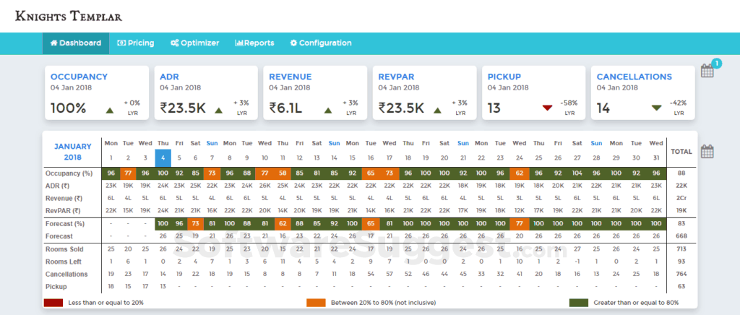Image resolution: width=740 pixels, height=315 pixels.
Task: Open the Optimizer menu
Action: click(x=194, y=43)
